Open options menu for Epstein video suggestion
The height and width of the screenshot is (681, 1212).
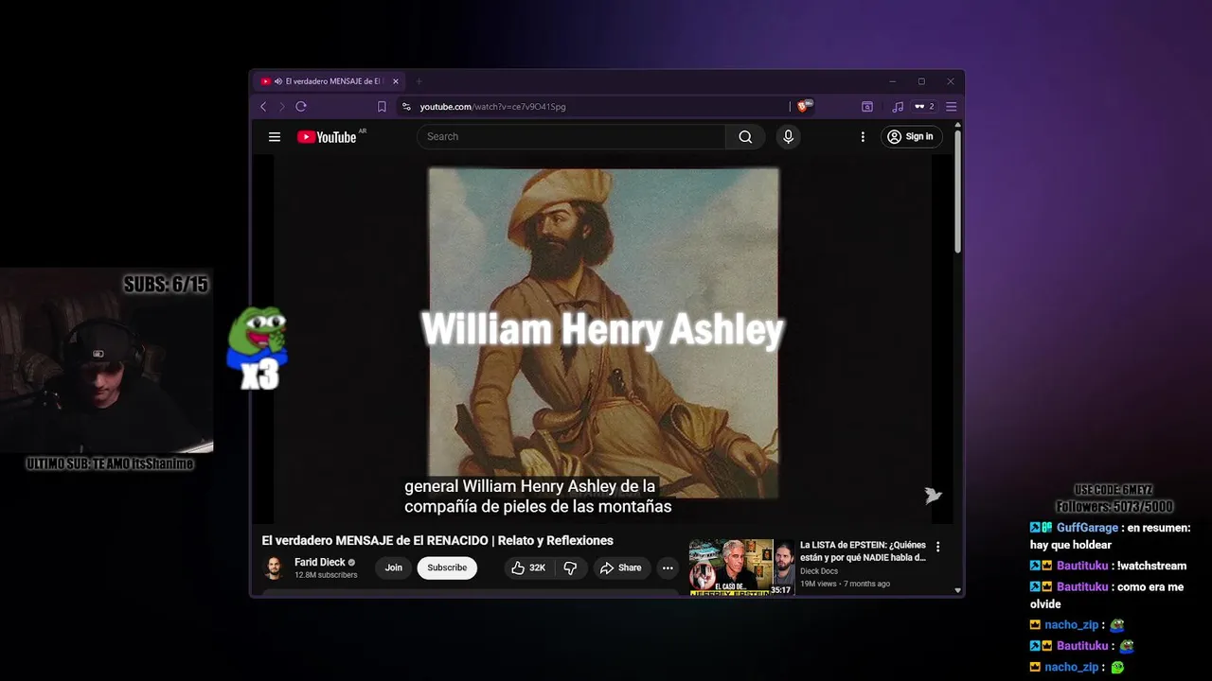point(938,547)
